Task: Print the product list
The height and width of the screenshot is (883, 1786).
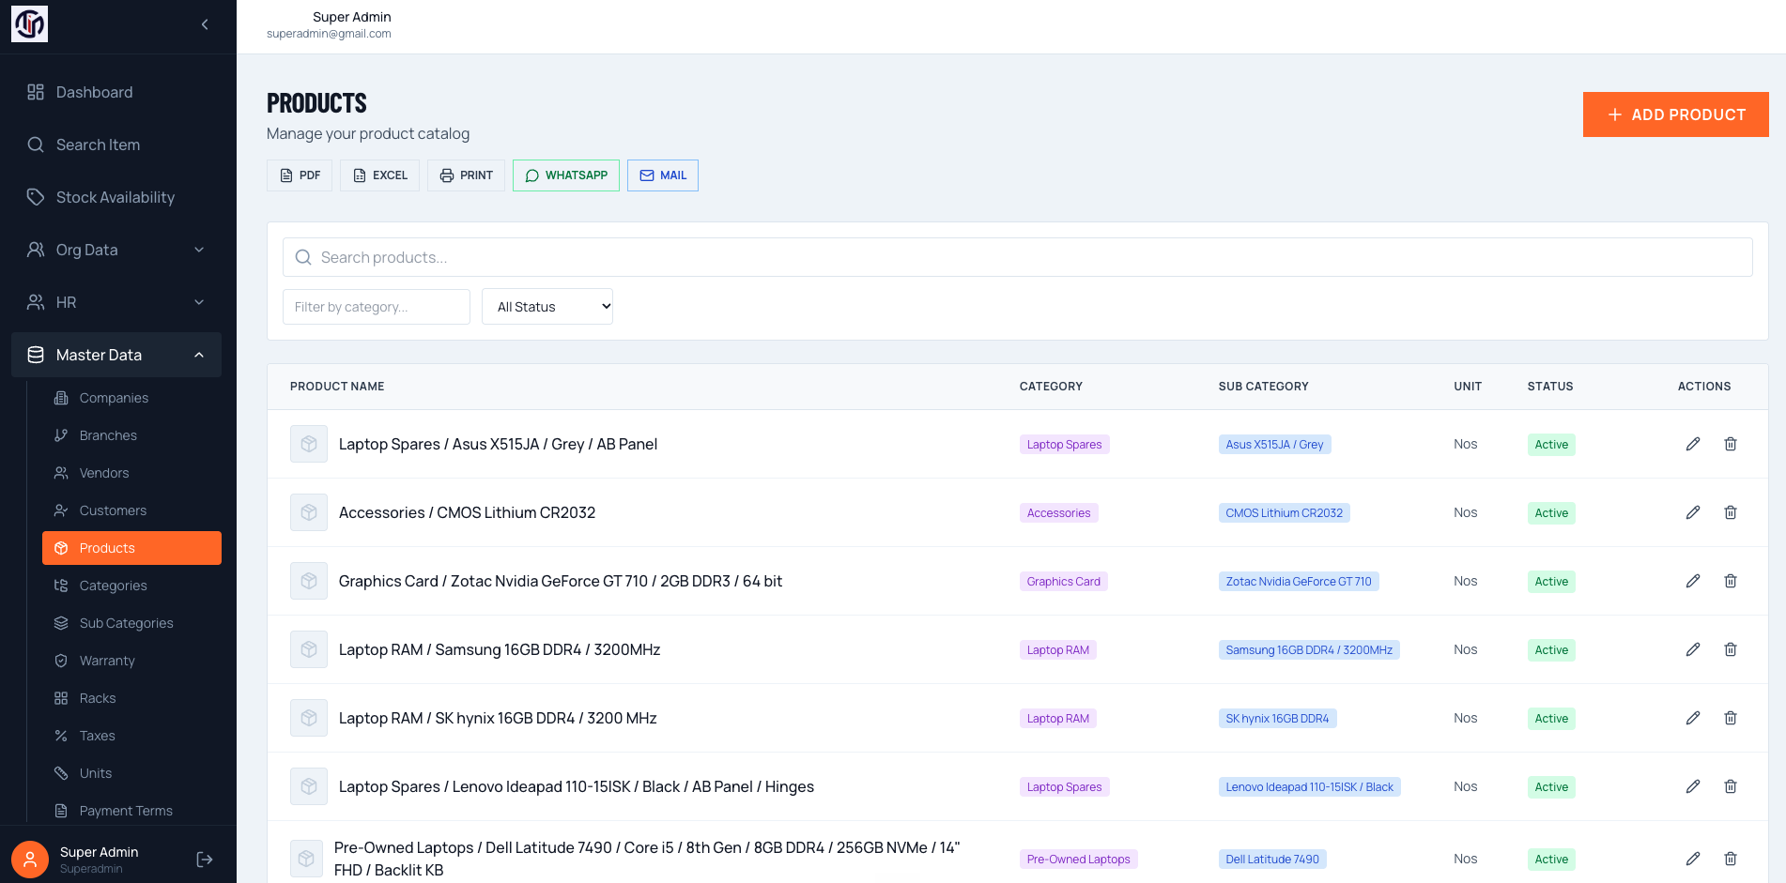Action: tap(466, 175)
